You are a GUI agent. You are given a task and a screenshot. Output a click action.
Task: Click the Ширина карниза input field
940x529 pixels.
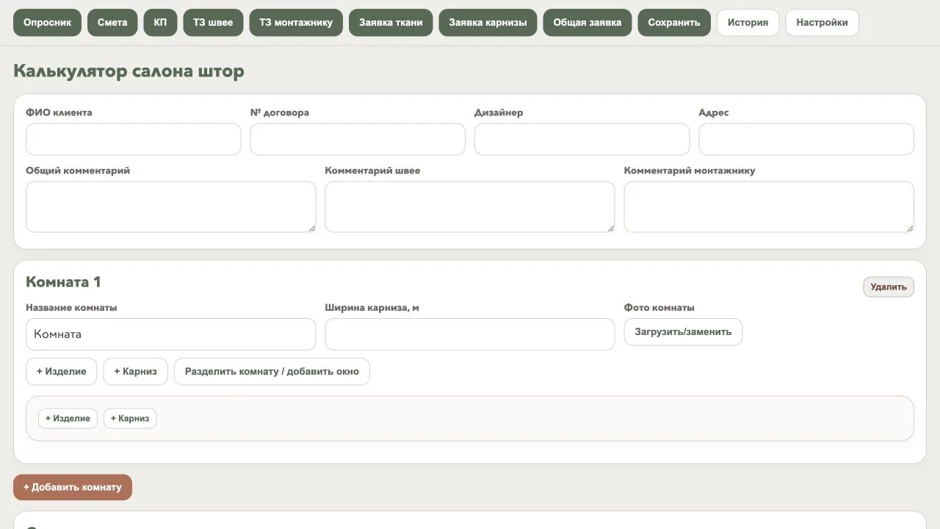click(x=470, y=334)
